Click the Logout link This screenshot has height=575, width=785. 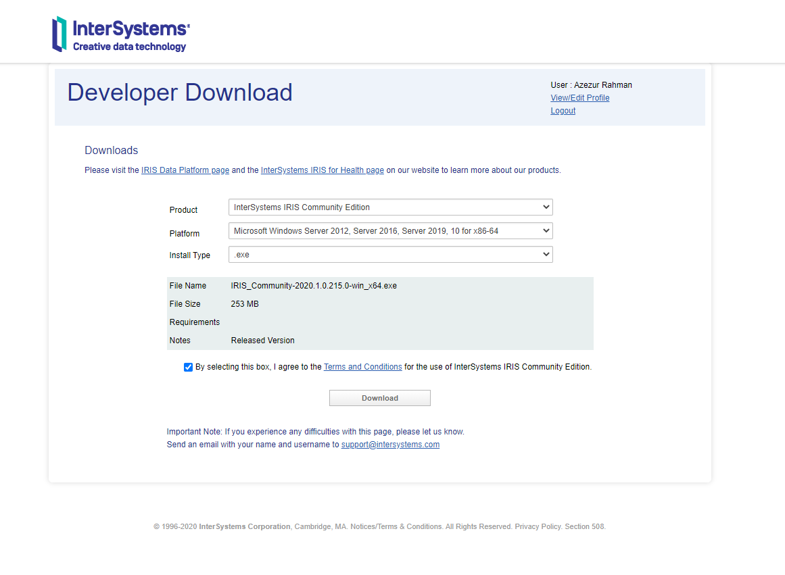click(x=563, y=111)
